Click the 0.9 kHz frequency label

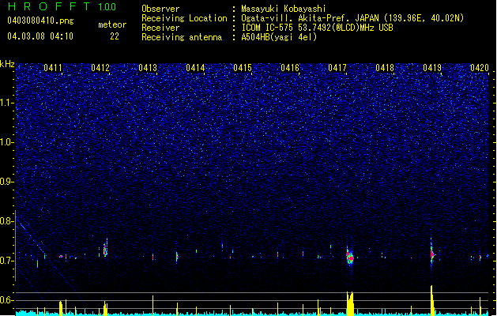[x=6, y=182]
